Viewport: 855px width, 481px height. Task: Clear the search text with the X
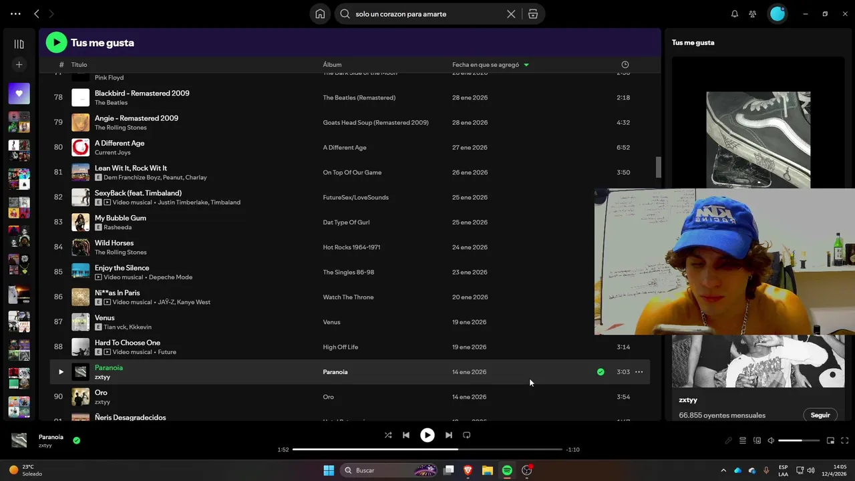tap(511, 14)
